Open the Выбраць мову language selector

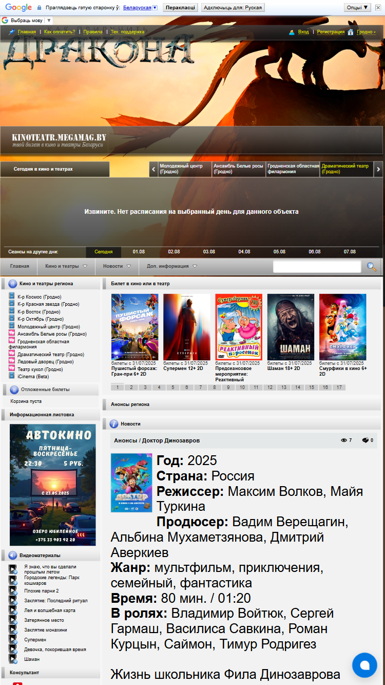tap(27, 21)
